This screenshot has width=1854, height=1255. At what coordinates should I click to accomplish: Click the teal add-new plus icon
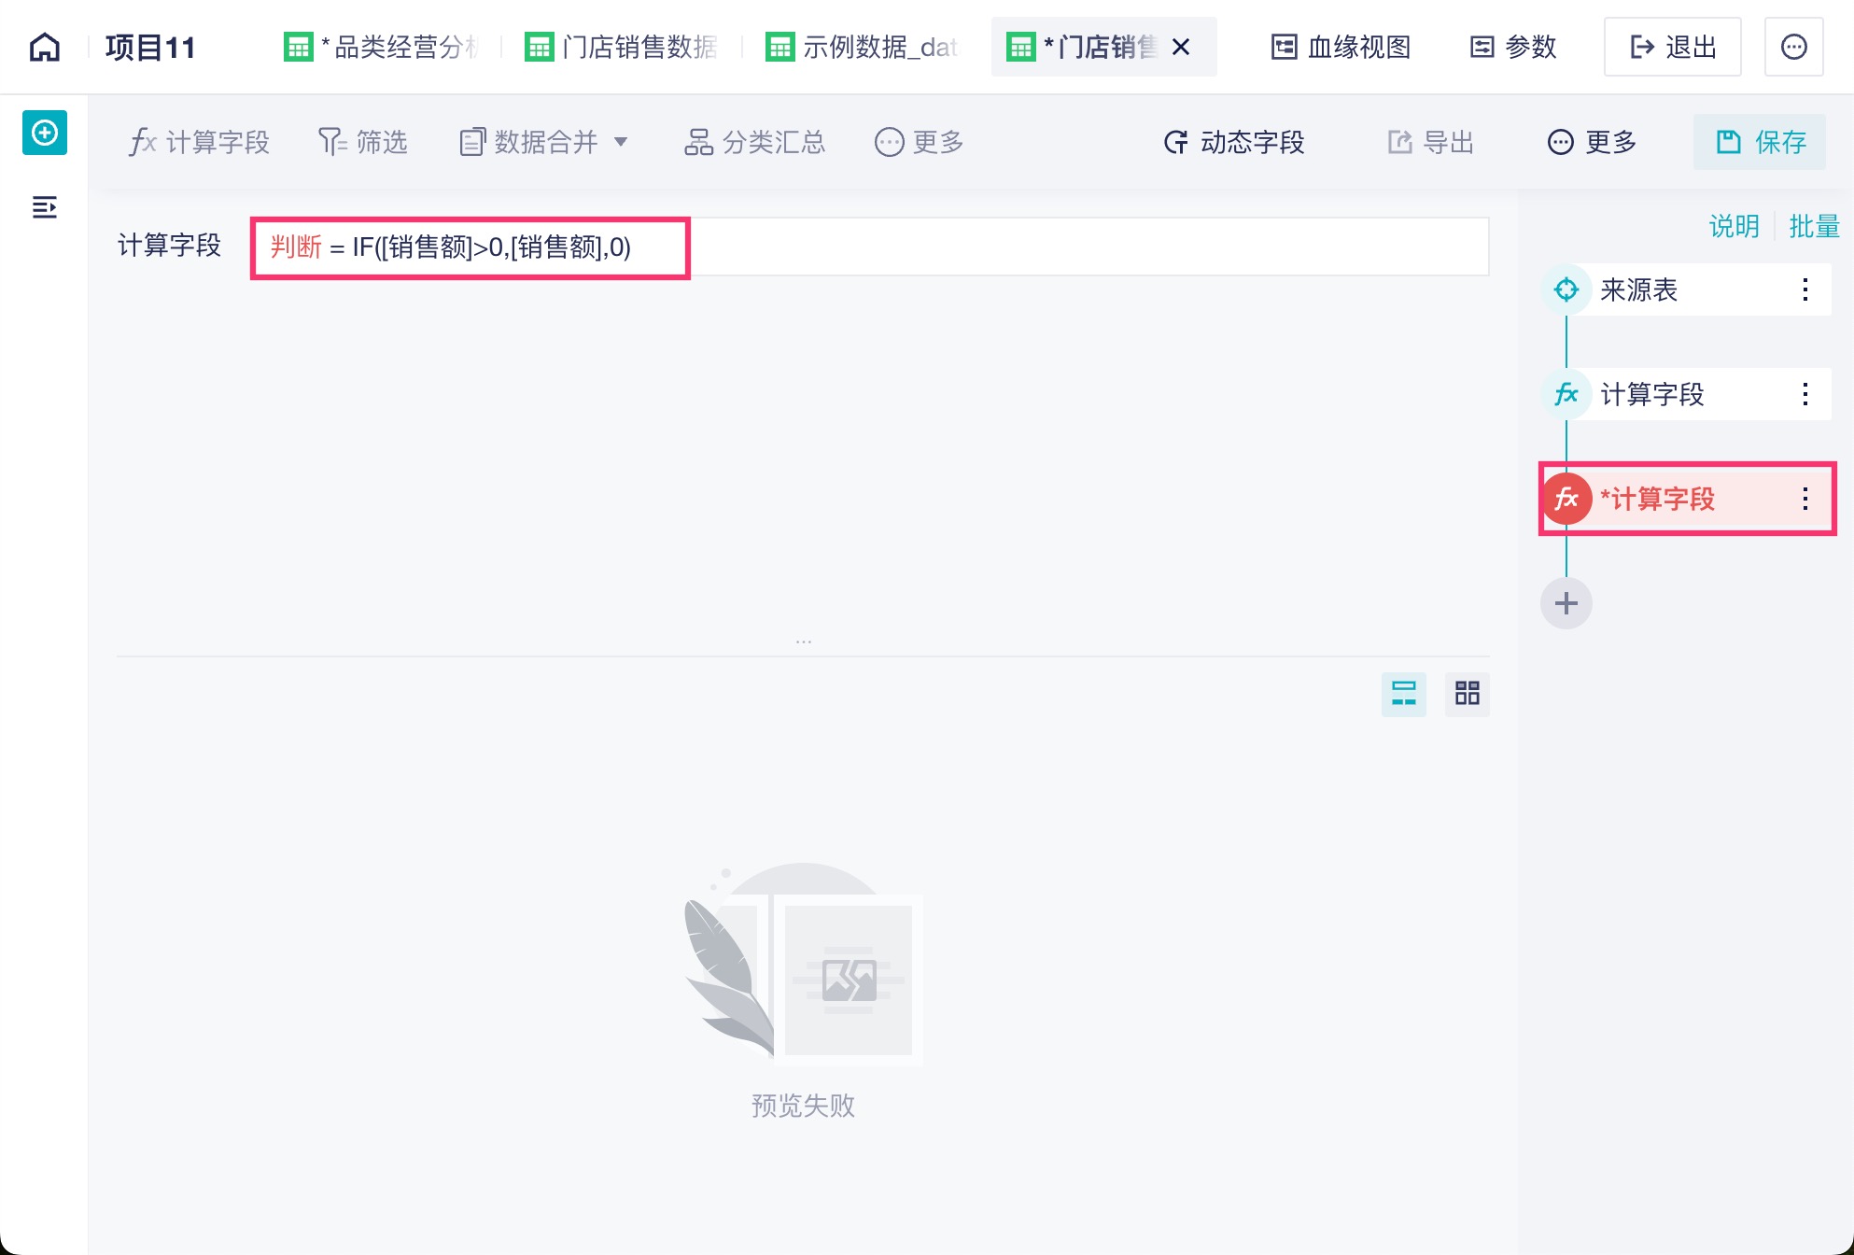click(45, 133)
